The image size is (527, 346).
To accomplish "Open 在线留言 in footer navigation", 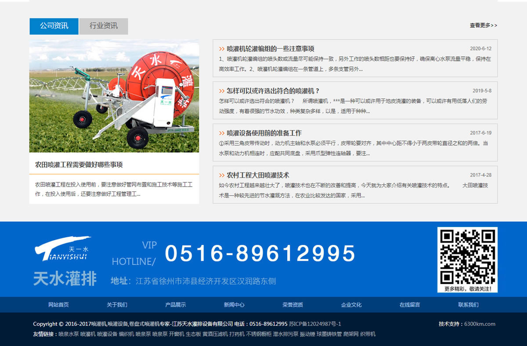I will pos(410,305).
